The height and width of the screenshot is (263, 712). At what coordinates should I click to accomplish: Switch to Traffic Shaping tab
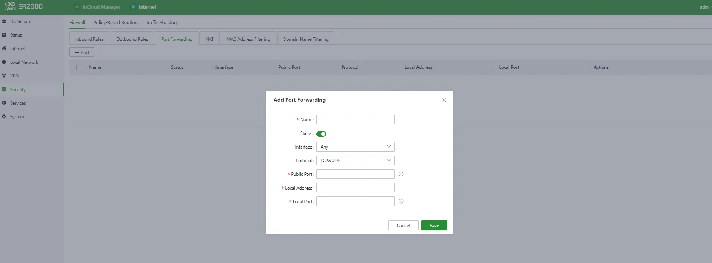click(x=161, y=23)
